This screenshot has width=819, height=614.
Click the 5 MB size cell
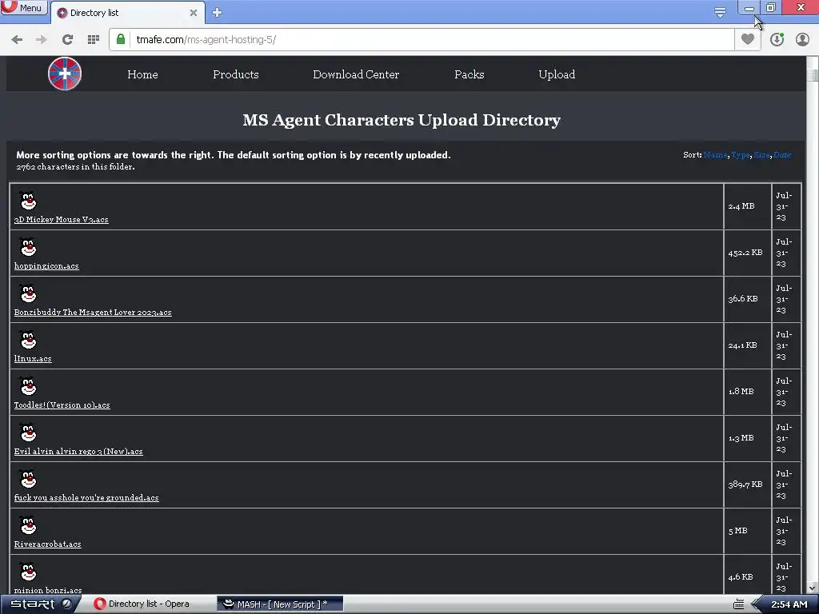pyautogui.click(x=748, y=531)
